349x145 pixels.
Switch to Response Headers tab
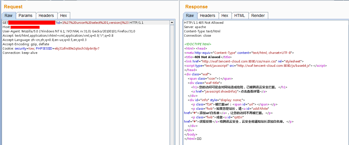coord(207,15)
